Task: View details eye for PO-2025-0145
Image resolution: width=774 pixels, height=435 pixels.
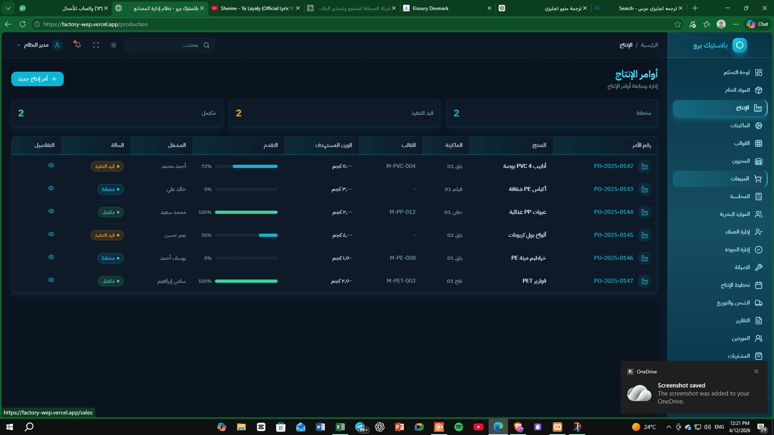Action: pyautogui.click(x=51, y=234)
